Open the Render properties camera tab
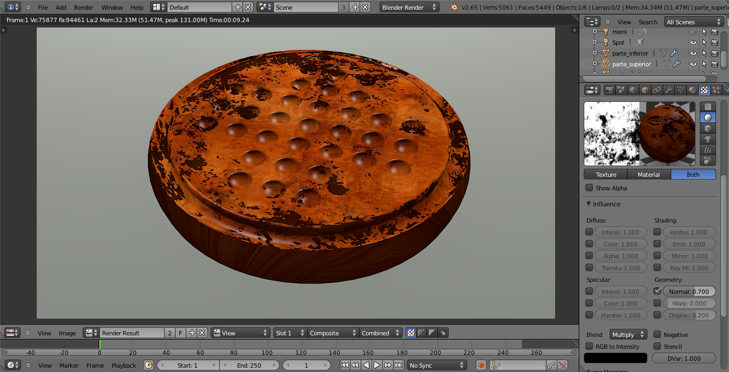This screenshot has width=729, height=372. (610, 90)
